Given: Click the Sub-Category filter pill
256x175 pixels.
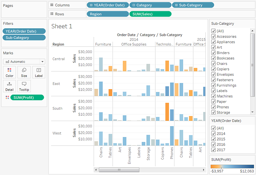Looking at the screenshot, I should [x=24, y=38].
